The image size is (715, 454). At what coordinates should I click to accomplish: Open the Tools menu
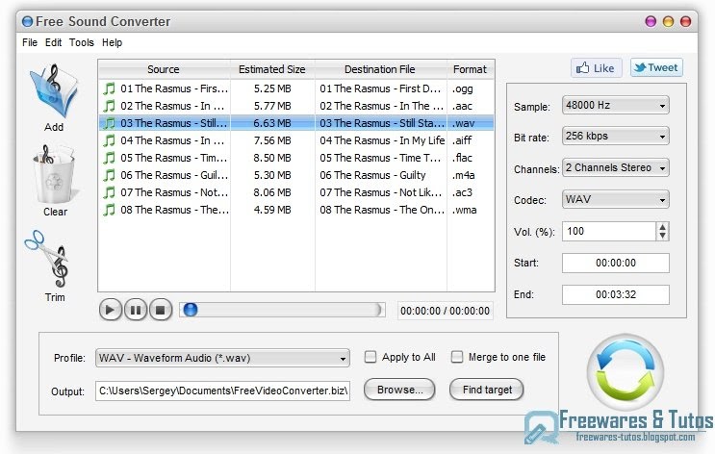[x=82, y=42]
